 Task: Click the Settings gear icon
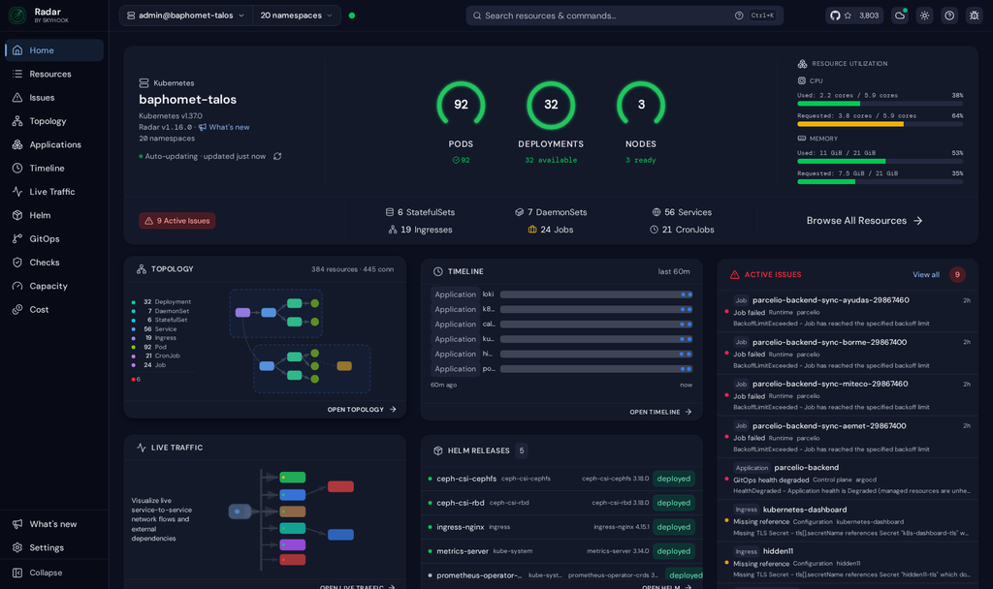click(17, 547)
